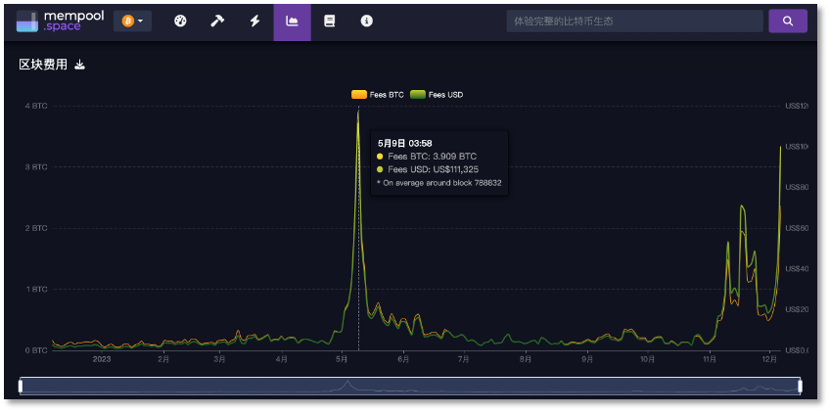Click the right handle of range slider
830x413 pixels.
click(800, 386)
